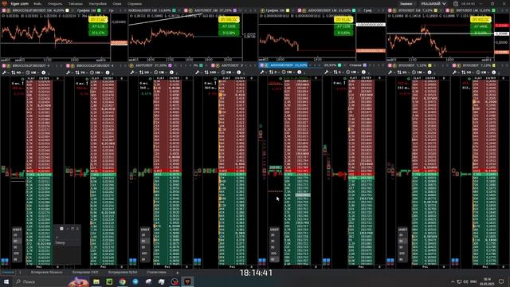The height and width of the screenshot is (287, 510).
Task: Click teal color square on AIDOGEUSDT chart tab
Action: [x=354, y=10]
